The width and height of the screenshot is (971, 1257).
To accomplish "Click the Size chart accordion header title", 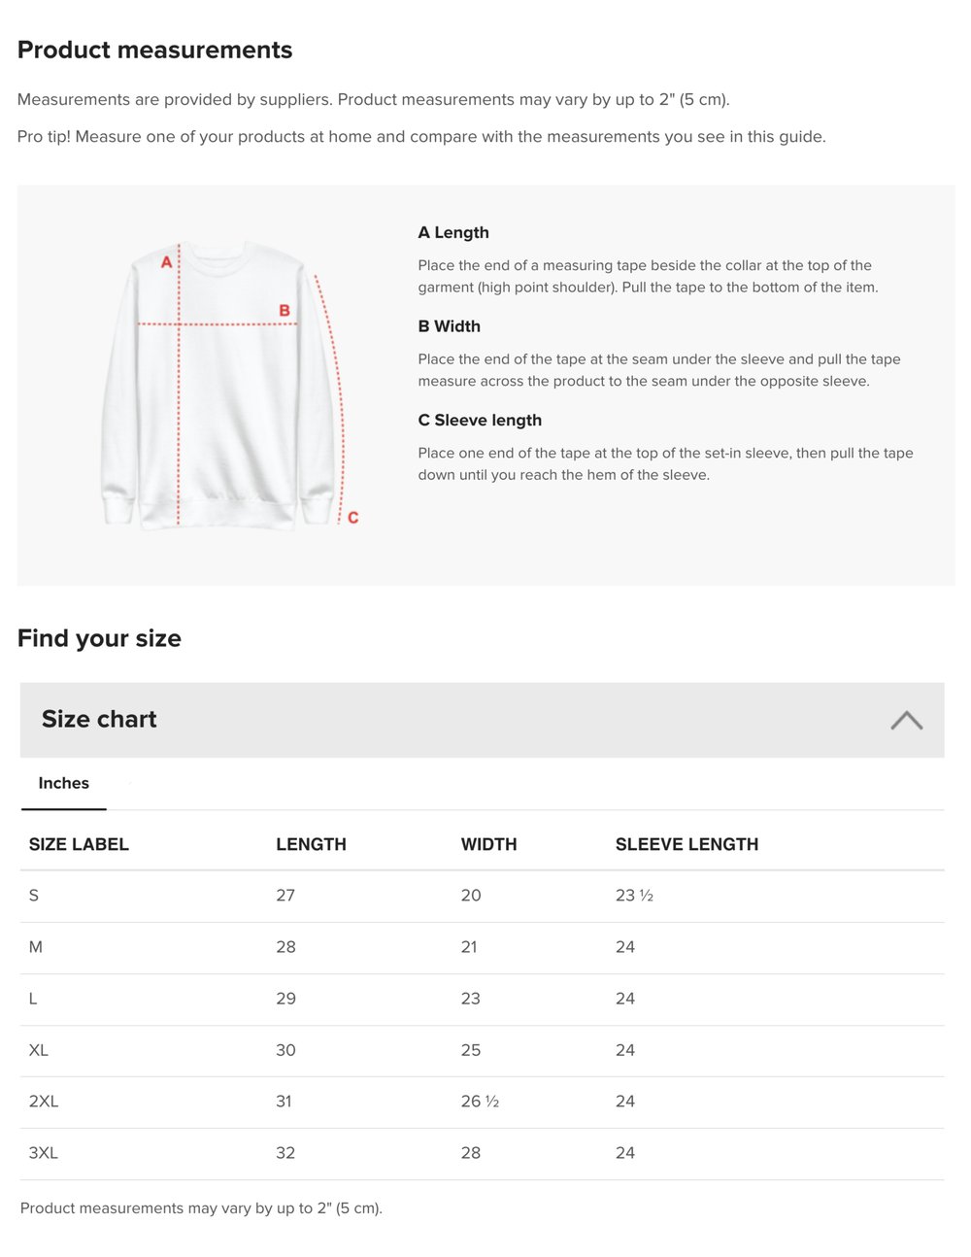I will click(x=99, y=720).
